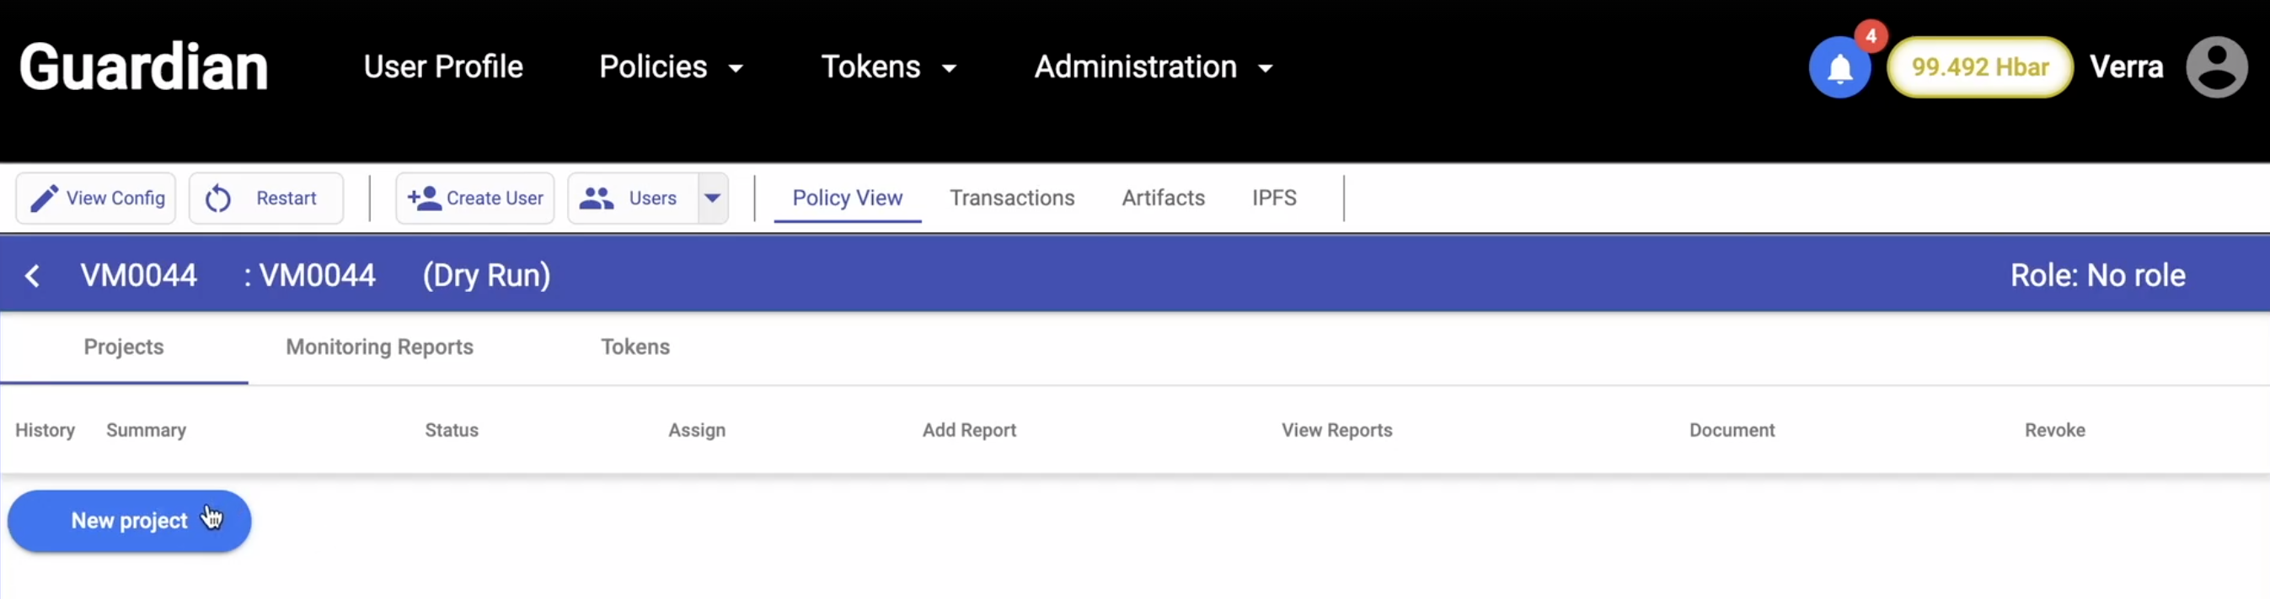This screenshot has height=599, width=2270.
Task: Open the user avatar account icon
Action: [2216, 66]
